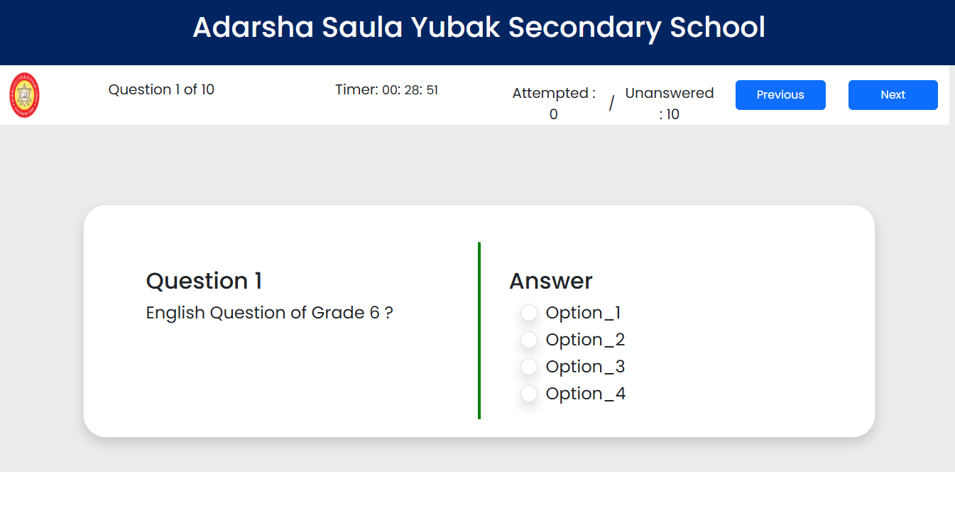Image resolution: width=955 pixels, height=527 pixels.
Task: Click the Question 1 heading
Action: pyautogui.click(x=204, y=281)
